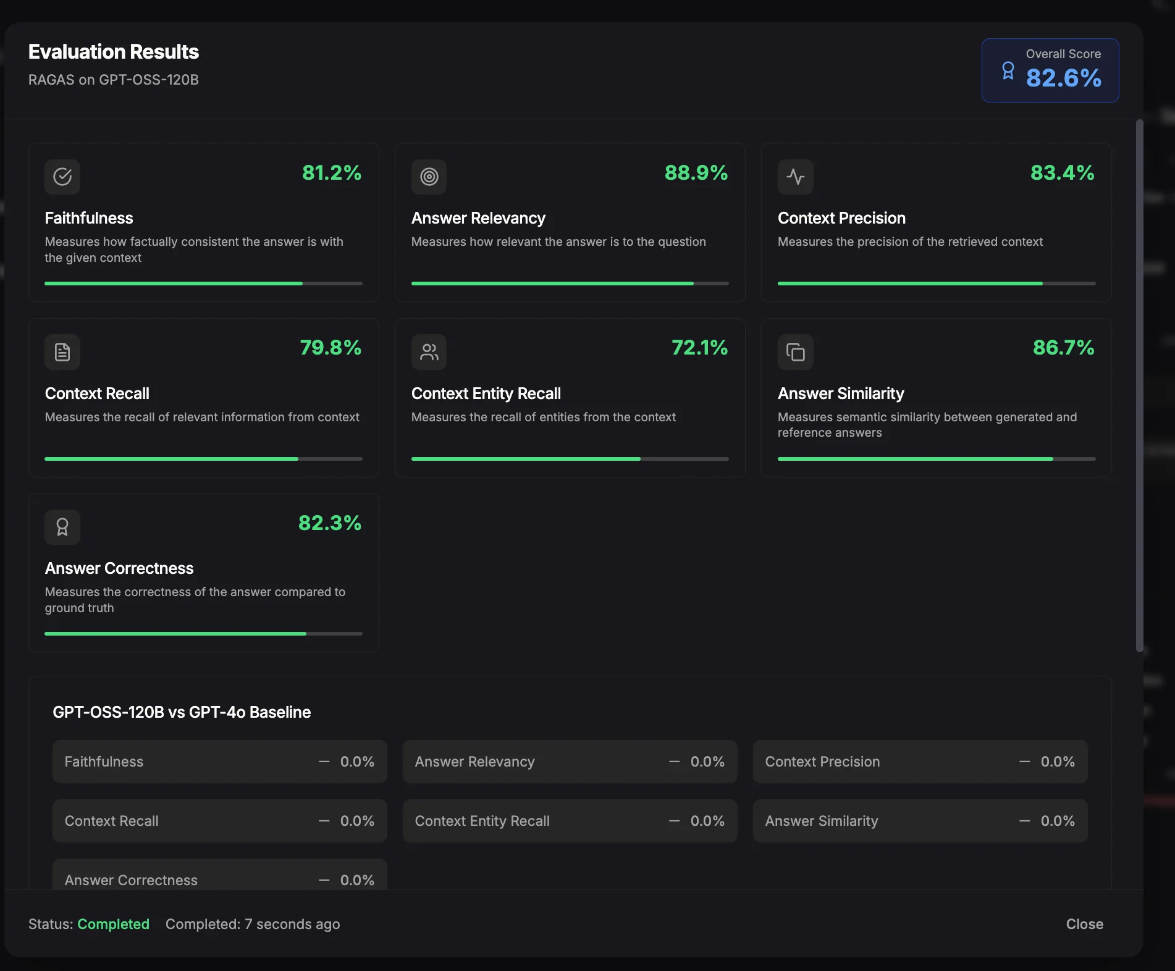
Task: Click the Faithfulness metric card title
Action: pyautogui.click(x=89, y=218)
